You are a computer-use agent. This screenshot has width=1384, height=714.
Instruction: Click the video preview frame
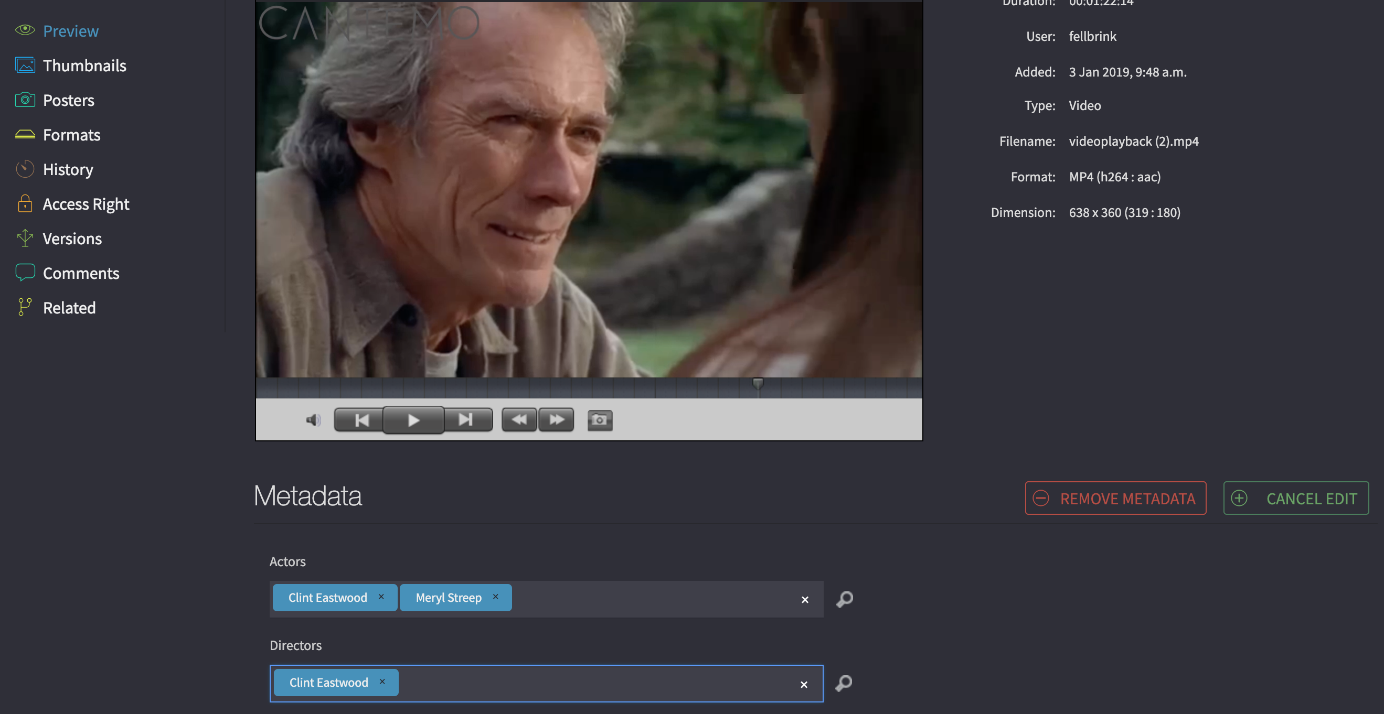tap(589, 189)
